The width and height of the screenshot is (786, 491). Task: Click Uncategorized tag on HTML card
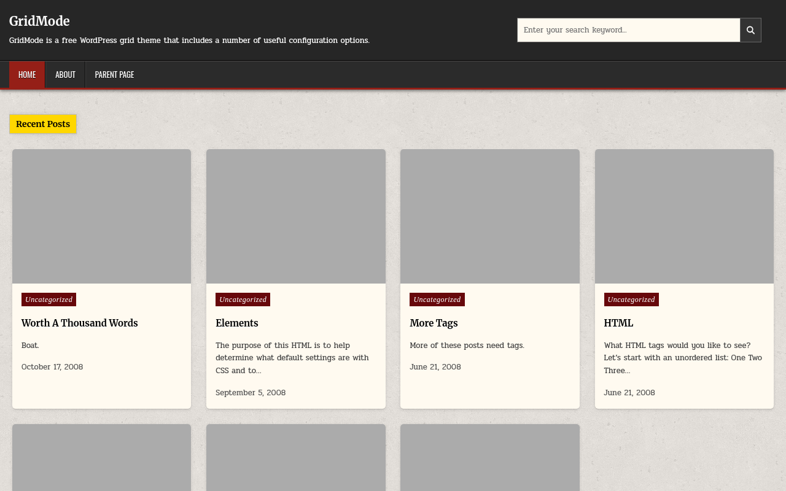pos(631,300)
